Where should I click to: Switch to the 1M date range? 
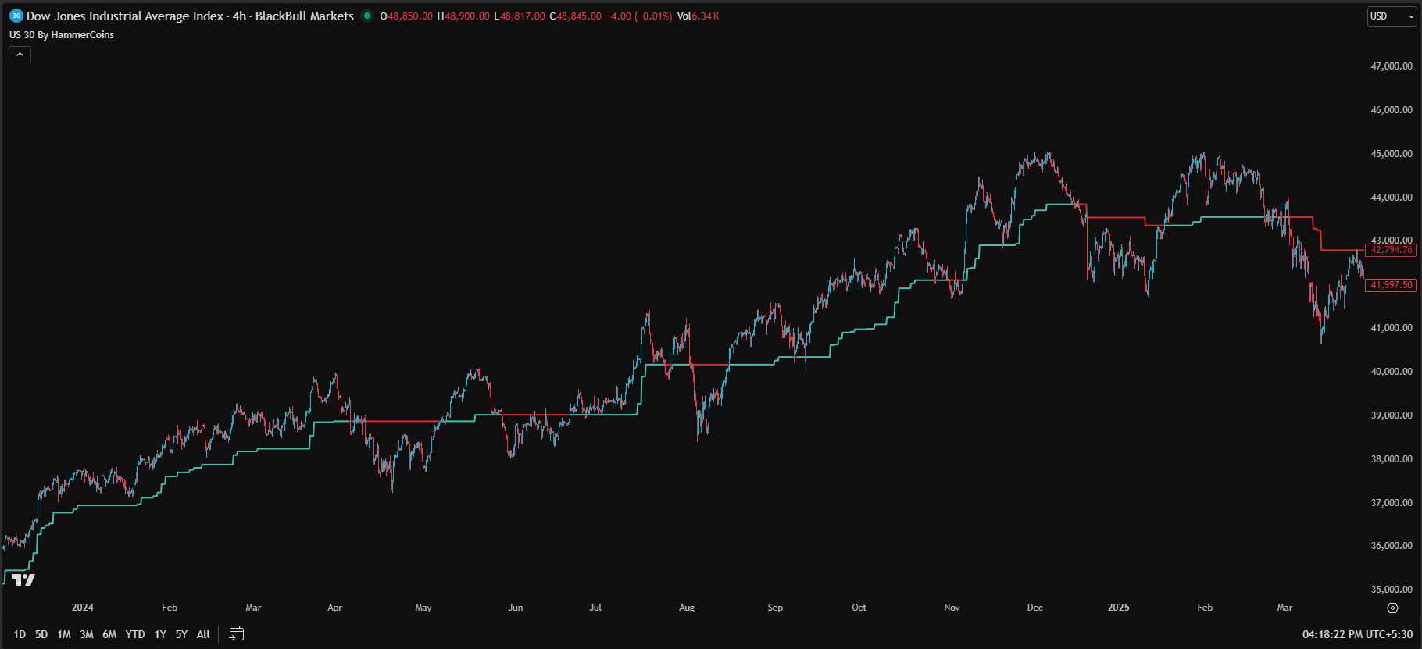pos(64,634)
